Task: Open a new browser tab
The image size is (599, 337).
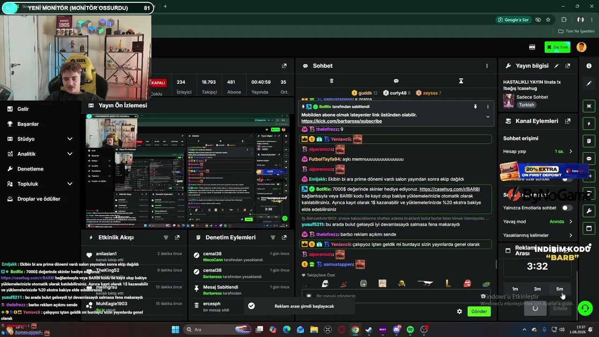Action: 165,7
